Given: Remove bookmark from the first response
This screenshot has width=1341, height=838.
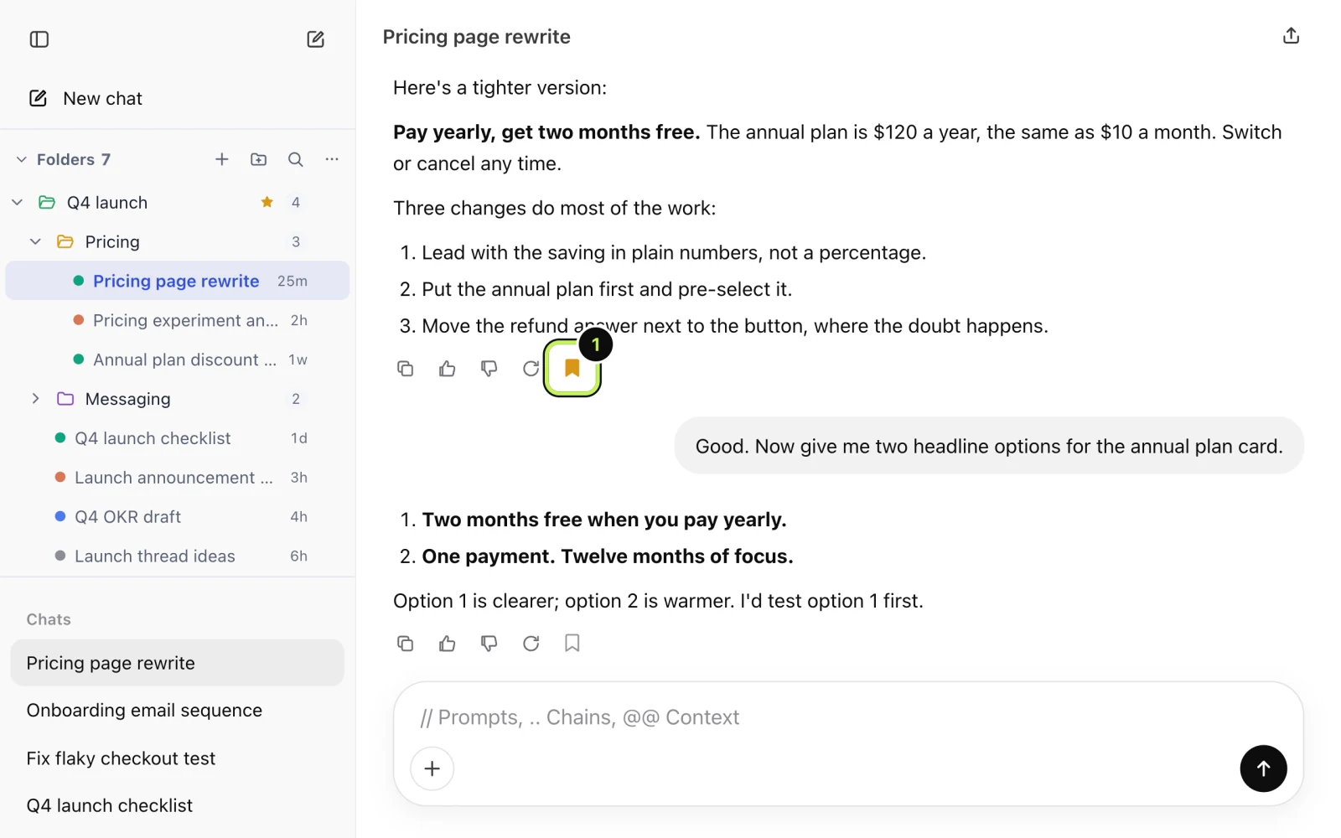Looking at the screenshot, I should [x=572, y=368].
